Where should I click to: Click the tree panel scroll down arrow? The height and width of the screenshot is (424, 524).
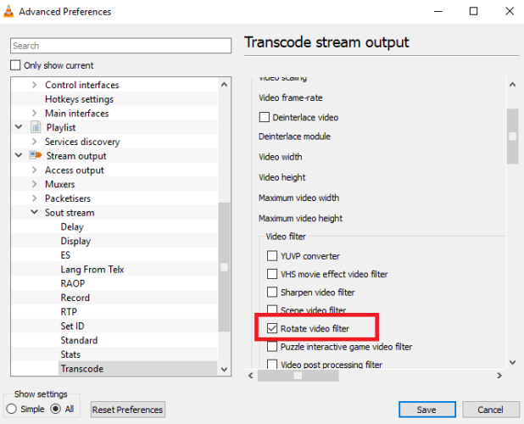pyautogui.click(x=224, y=369)
